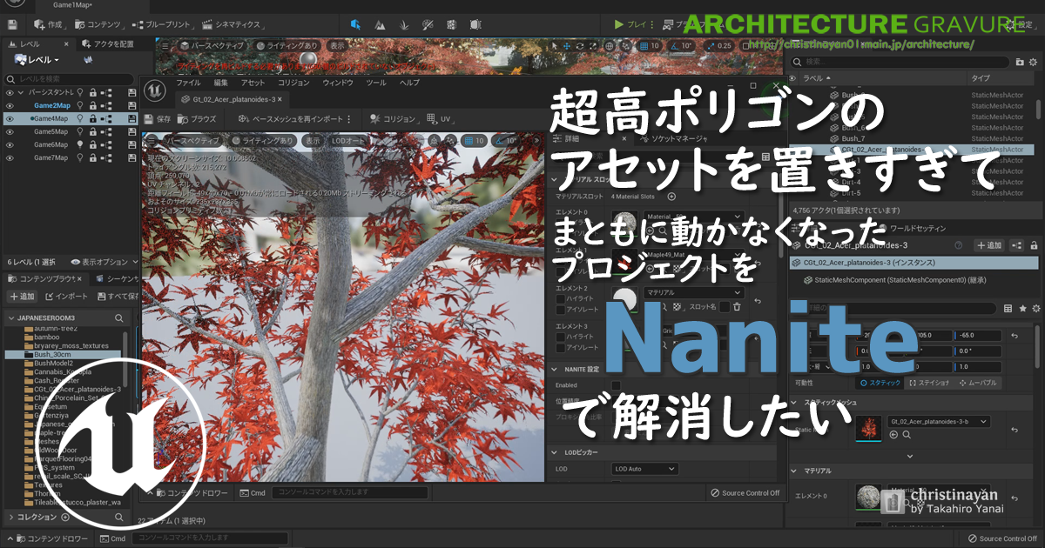
Task: Collapse the NANITE settings section
Action: click(x=555, y=369)
